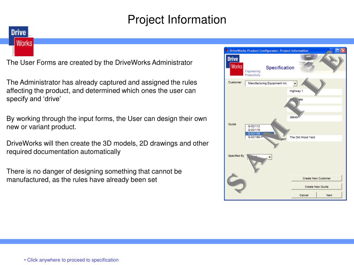Select quote Q-02/119 in list

coord(254,130)
